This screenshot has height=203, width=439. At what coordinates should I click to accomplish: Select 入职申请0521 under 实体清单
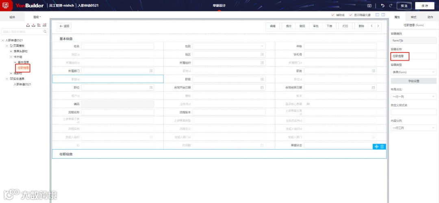pyautogui.click(x=22, y=84)
